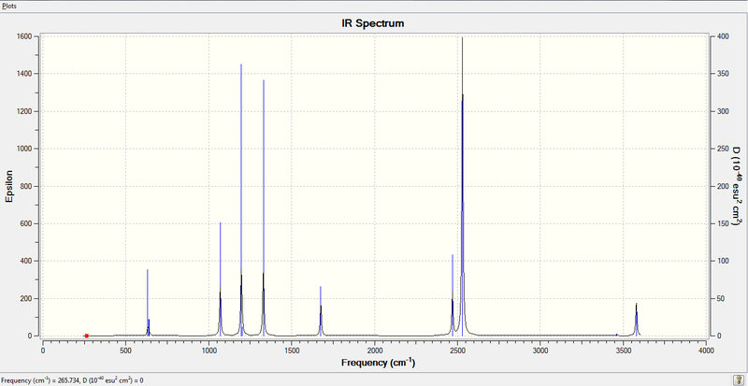
Task: Open the Plots menu
Action: click(9, 7)
